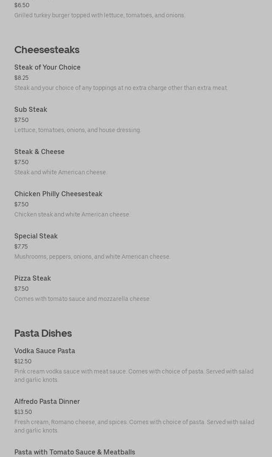This screenshot has width=272, height=457.
Task: Open the Sub Steak menu item
Action: click(x=31, y=110)
